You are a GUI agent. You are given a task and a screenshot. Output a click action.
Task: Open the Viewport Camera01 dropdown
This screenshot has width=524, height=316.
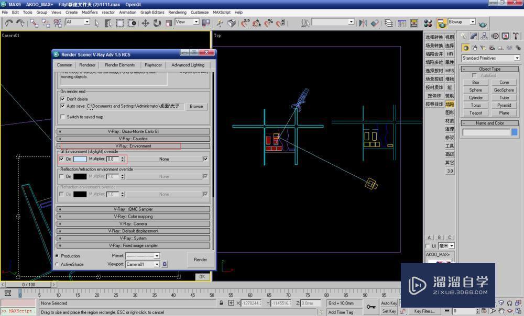[x=141, y=264]
